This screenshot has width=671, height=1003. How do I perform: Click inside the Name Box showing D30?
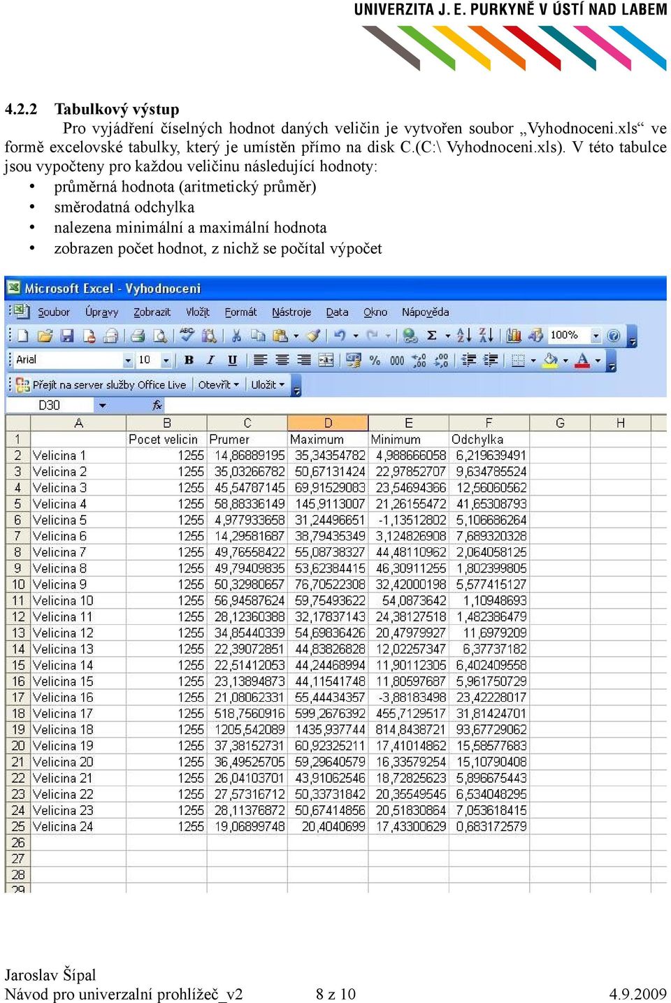point(50,405)
